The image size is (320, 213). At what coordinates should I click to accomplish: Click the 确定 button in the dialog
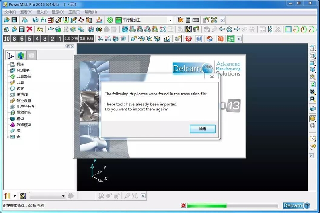click(202, 129)
